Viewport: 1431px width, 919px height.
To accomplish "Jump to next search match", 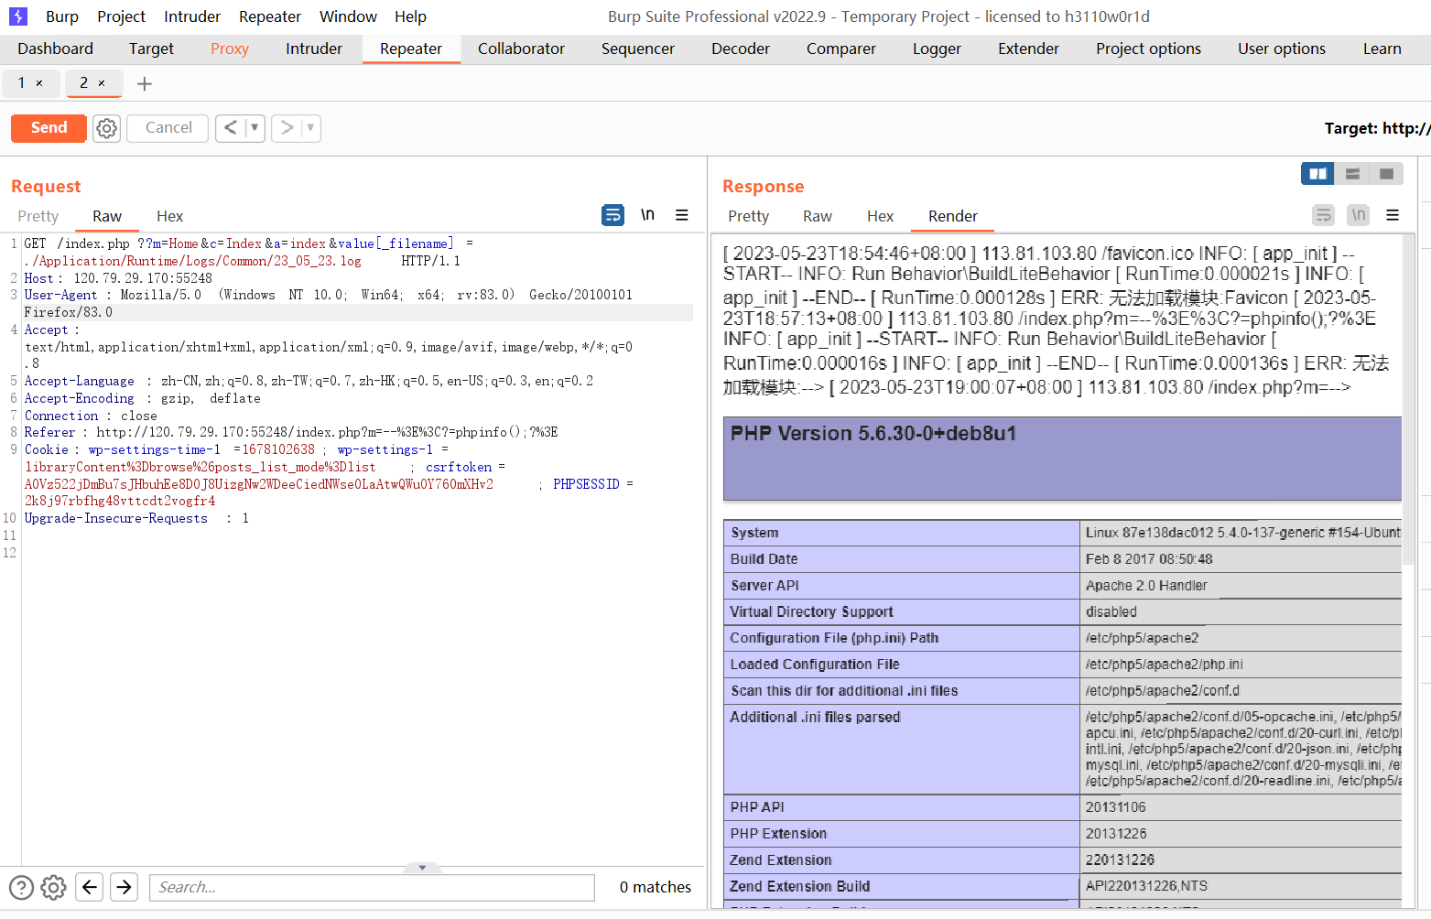I will pyautogui.click(x=125, y=887).
